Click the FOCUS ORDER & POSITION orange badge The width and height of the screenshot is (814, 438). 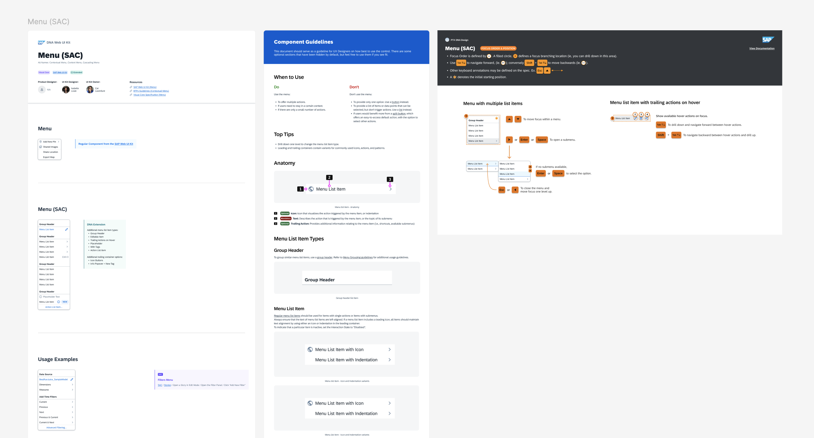498,48
